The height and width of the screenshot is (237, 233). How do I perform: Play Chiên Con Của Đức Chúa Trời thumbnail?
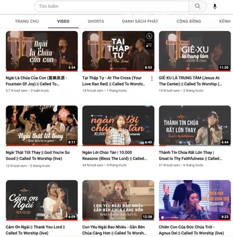click(x=195, y=200)
